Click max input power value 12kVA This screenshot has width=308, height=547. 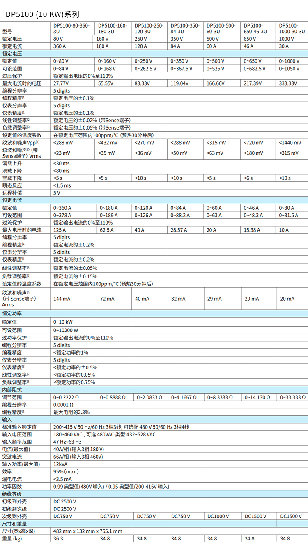[60, 464]
